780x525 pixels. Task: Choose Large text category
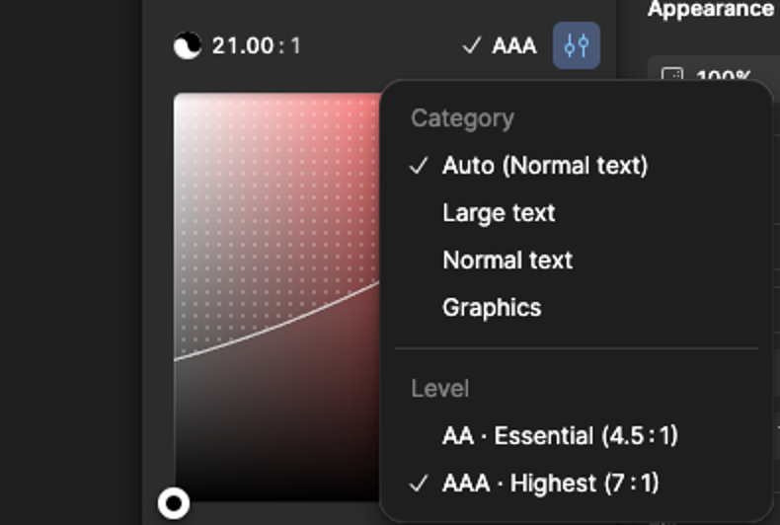(x=577, y=213)
